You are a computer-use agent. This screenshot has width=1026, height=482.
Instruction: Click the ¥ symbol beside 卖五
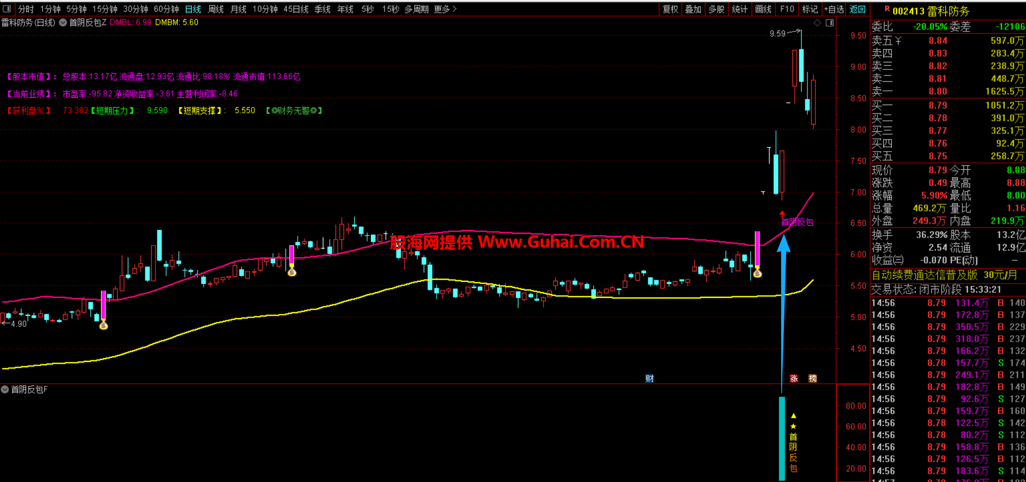pos(898,41)
